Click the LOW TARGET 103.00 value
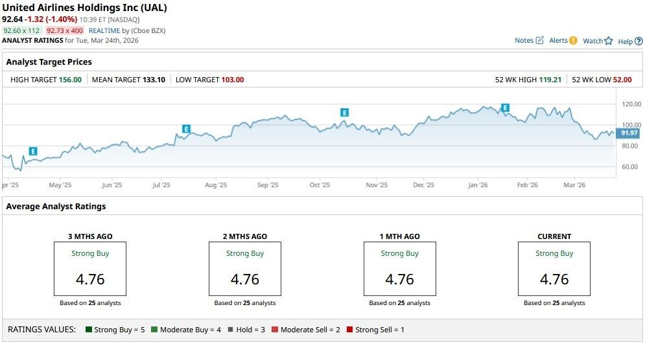 [233, 80]
